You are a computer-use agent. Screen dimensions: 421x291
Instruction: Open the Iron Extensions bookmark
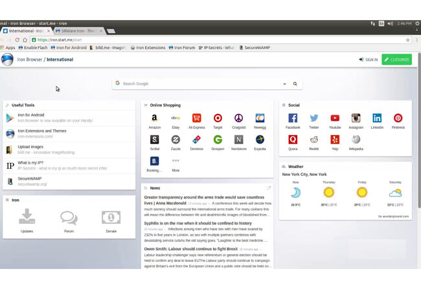tap(148, 48)
